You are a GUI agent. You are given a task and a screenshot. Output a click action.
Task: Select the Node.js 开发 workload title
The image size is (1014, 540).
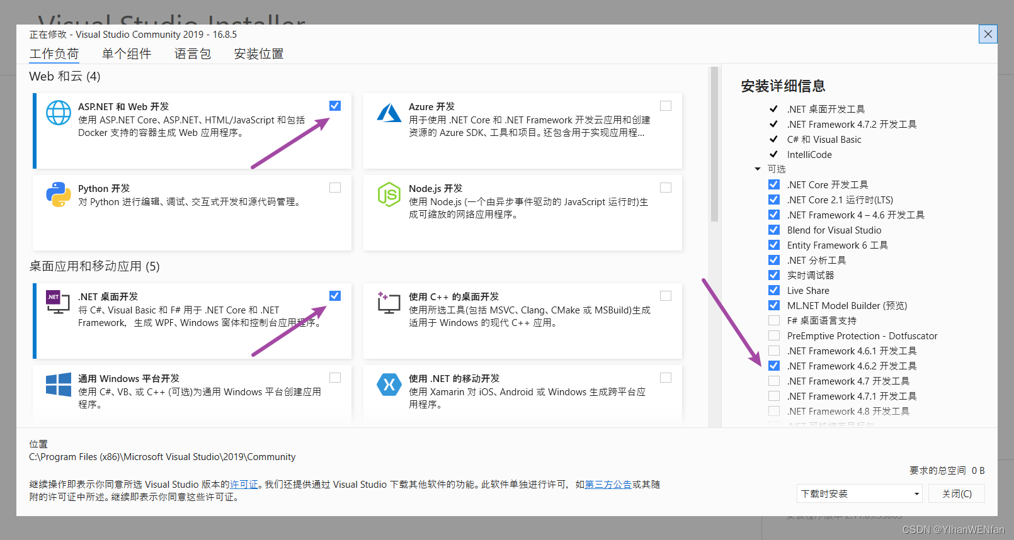(x=435, y=188)
